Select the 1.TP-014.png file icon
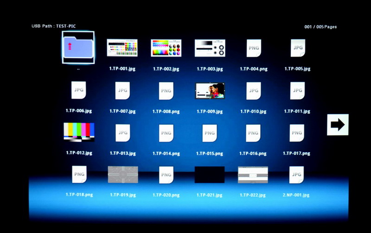Screen dimensions: 371x233 (166, 133)
